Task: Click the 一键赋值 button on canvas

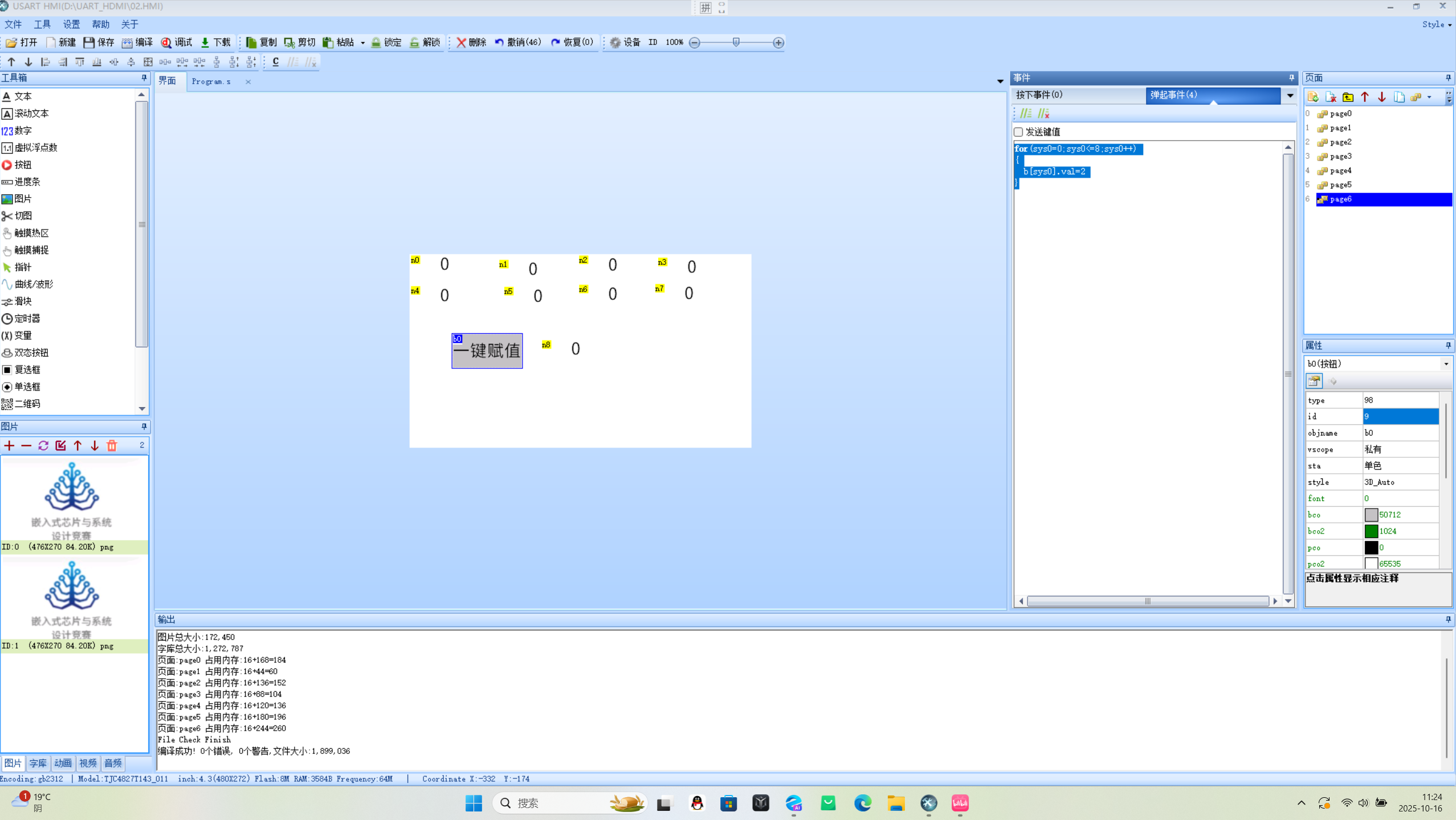Action: [487, 351]
